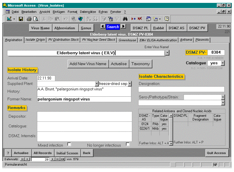Viewport: 234px width, 172px height.
Task: Click the Delete Record toolbar icon
Action: pos(140,19)
